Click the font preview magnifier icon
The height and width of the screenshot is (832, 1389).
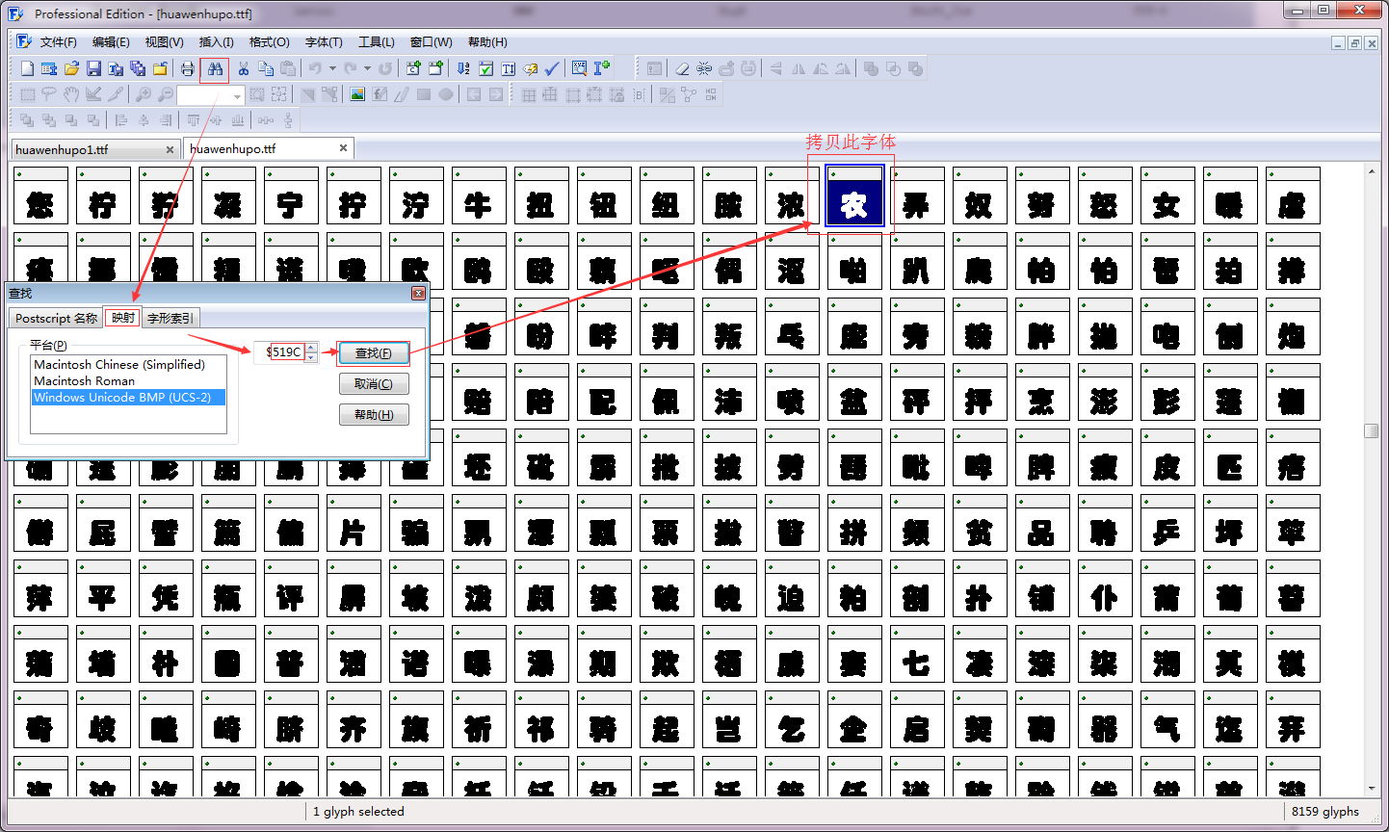(579, 68)
